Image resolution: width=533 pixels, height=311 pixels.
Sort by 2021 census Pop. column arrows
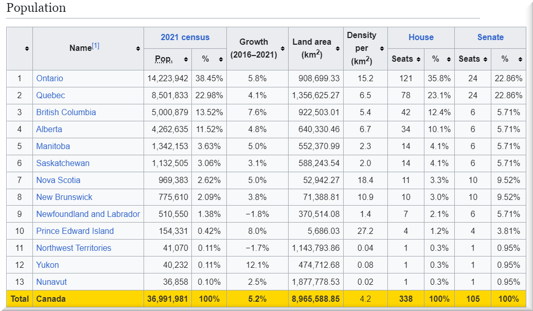point(185,60)
